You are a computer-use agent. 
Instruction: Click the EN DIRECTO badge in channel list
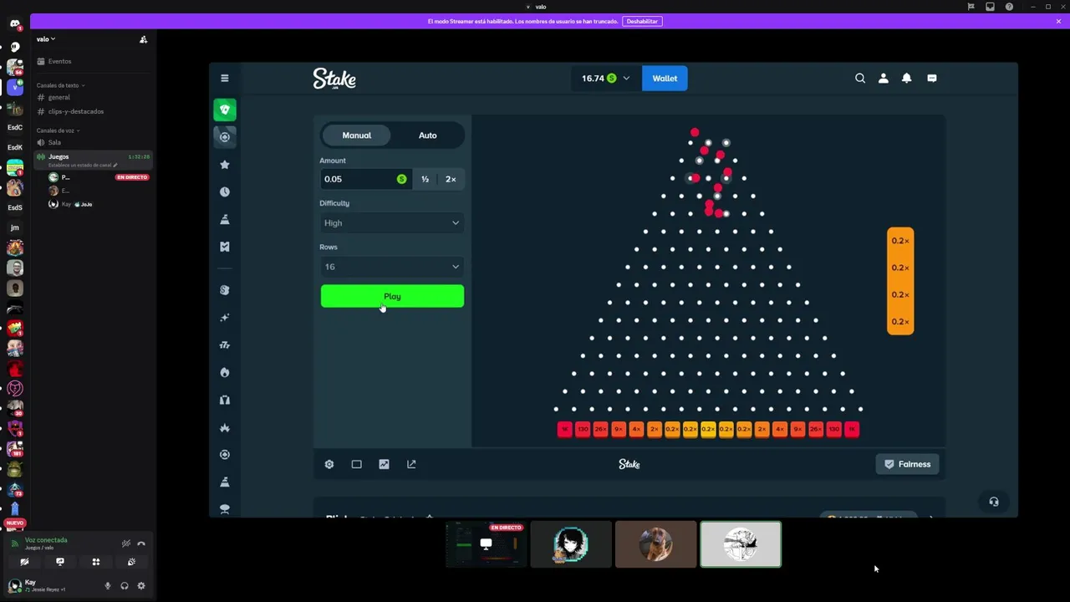coord(132,177)
